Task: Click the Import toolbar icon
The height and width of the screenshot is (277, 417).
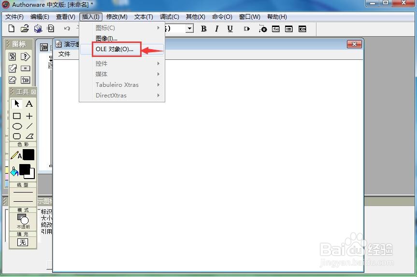Action: tap(51, 28)
